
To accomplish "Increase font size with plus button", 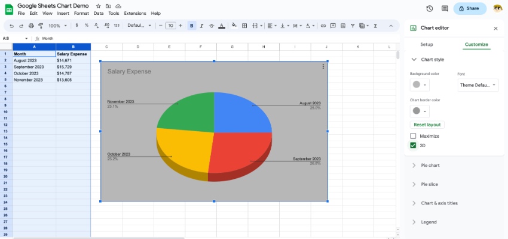I will click(180, 26).
